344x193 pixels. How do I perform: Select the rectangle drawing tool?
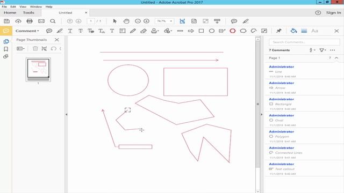tap(201, 31)
